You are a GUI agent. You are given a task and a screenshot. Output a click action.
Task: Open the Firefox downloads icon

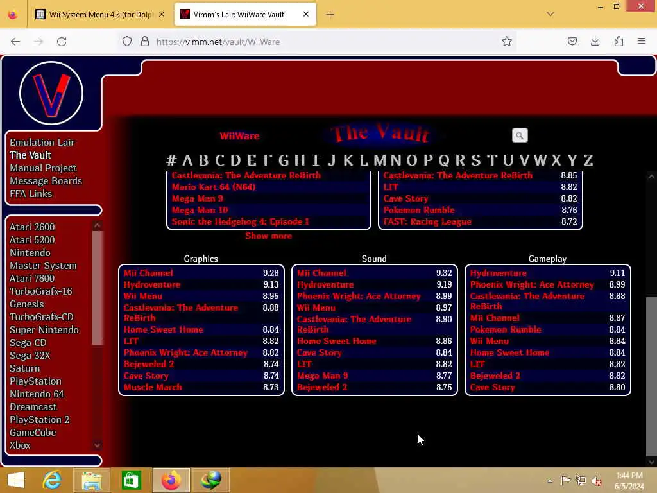(595, 41)
